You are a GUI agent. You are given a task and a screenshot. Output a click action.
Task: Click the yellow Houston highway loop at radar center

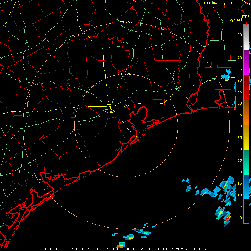(111, 109)
